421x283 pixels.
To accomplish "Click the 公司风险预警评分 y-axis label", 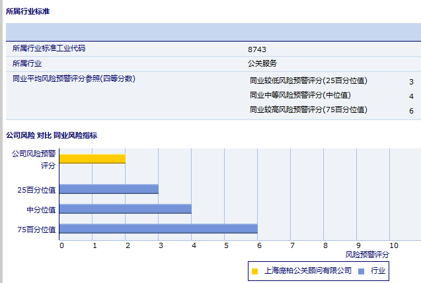I will [34, 159].
